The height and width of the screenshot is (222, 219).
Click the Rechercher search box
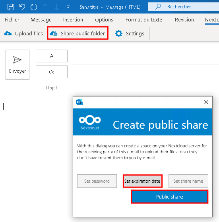[x=184, y=7]
